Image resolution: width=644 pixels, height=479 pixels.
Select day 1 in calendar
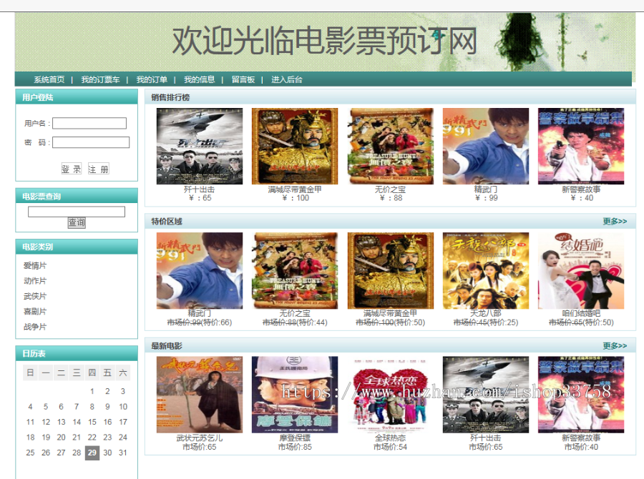click(92, 391)
